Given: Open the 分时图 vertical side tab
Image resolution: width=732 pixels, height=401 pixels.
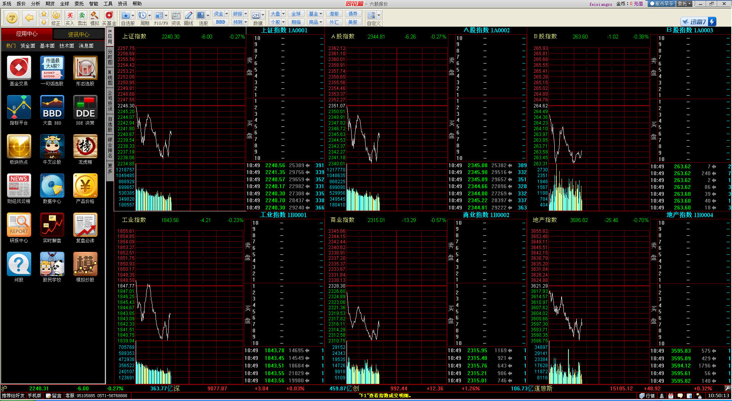Looking at the screenshot, I should coord(110,57).
